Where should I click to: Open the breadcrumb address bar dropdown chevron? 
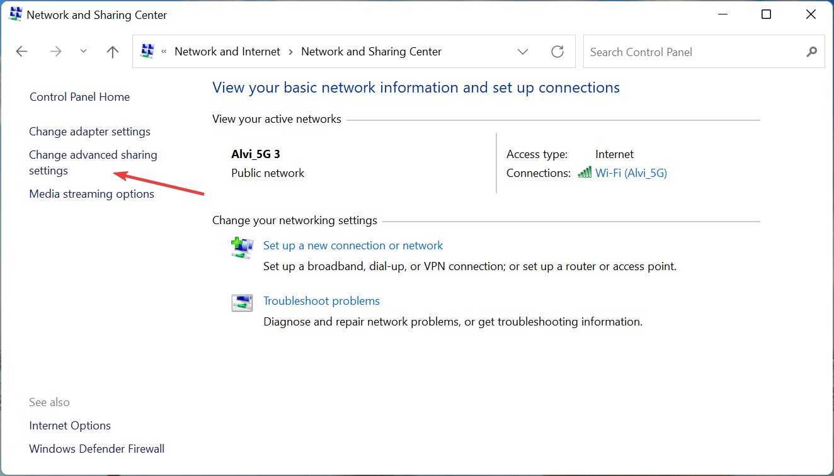click(523, 51)
